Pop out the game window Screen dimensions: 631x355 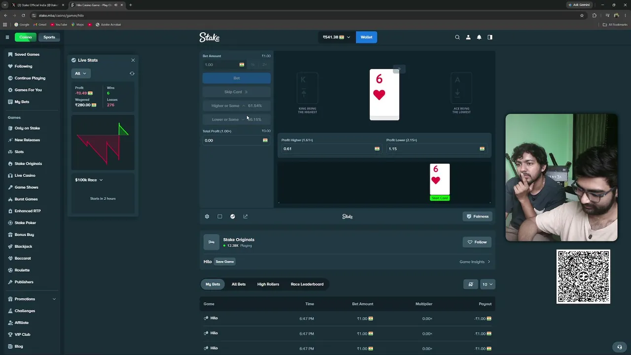(x=245, y=216)
